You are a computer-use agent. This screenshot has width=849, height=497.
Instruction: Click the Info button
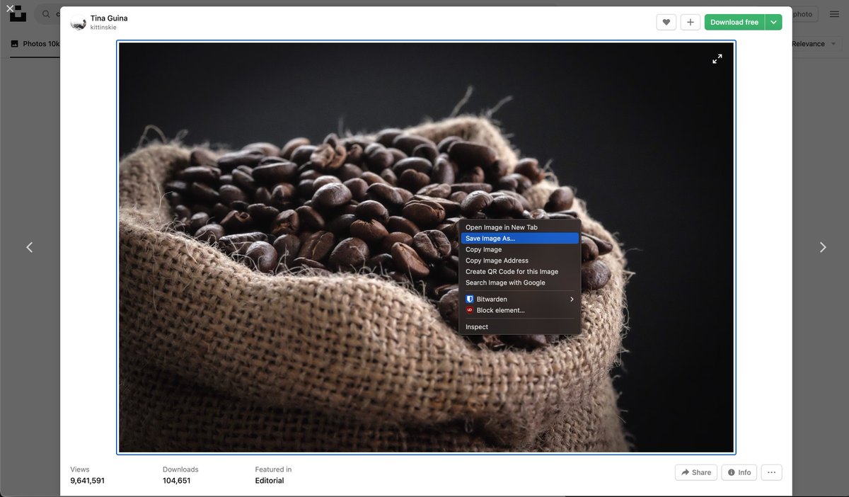pos(739,472)
